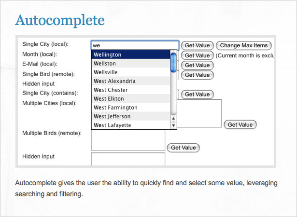Choose West Lafayette in the list
The width and height of the screenshot is (297, 217).
(x=131, y=125)
